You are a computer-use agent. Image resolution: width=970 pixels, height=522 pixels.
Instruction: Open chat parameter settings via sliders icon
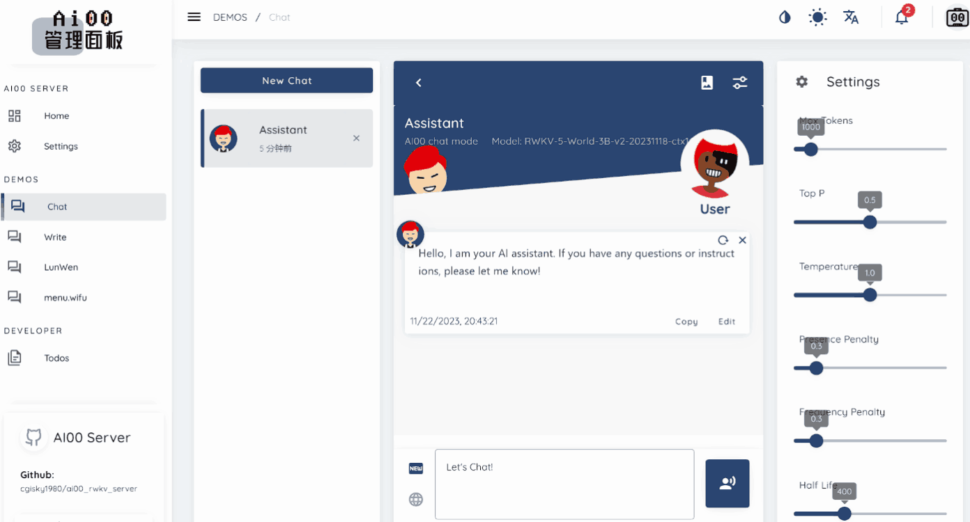pos(740,82)
